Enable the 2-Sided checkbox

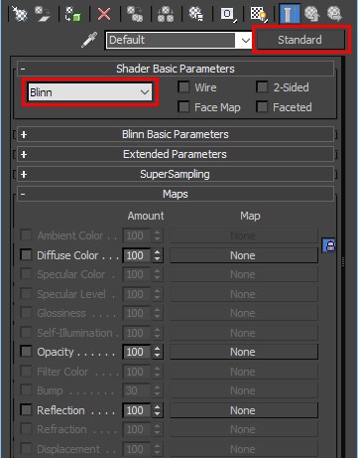(x=262, y=87)
